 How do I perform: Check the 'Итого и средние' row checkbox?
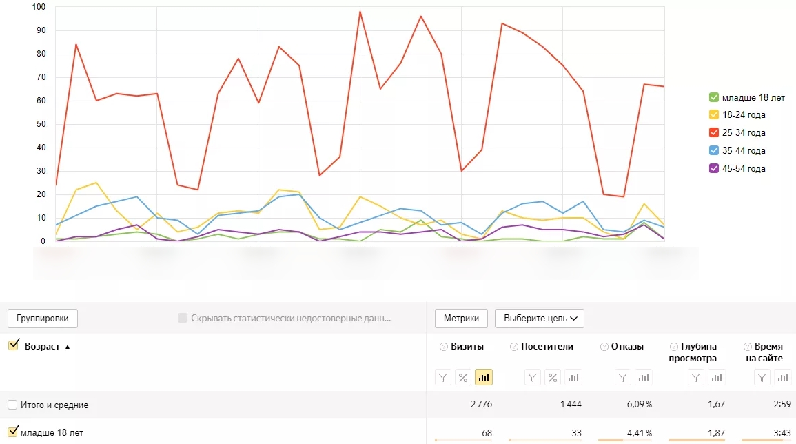[12, 405]
